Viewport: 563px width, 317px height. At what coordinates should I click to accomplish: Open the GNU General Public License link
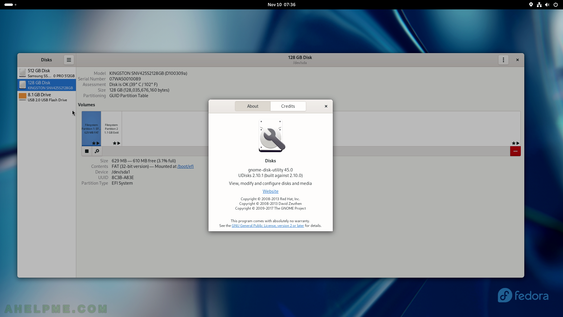click(268, 226)
